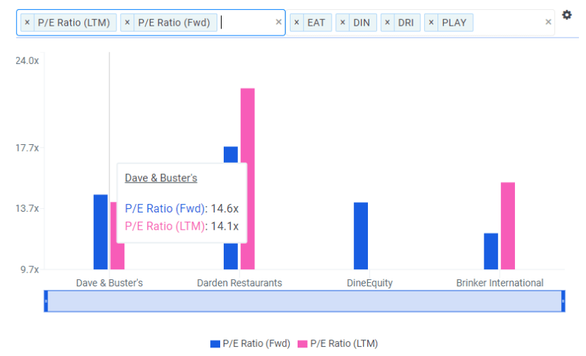Remove the PLAY ticker tag

431,23
